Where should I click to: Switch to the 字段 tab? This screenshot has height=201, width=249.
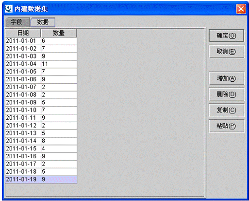tap(17, 22)
